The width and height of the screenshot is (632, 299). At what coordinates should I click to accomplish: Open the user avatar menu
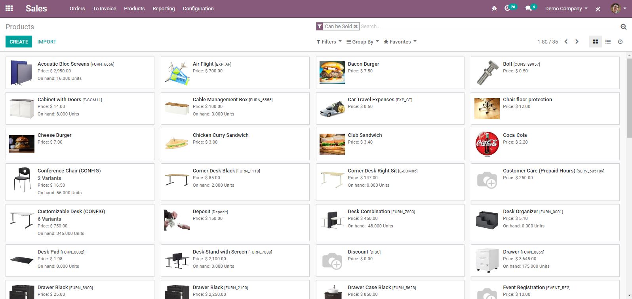click(615, 8)
